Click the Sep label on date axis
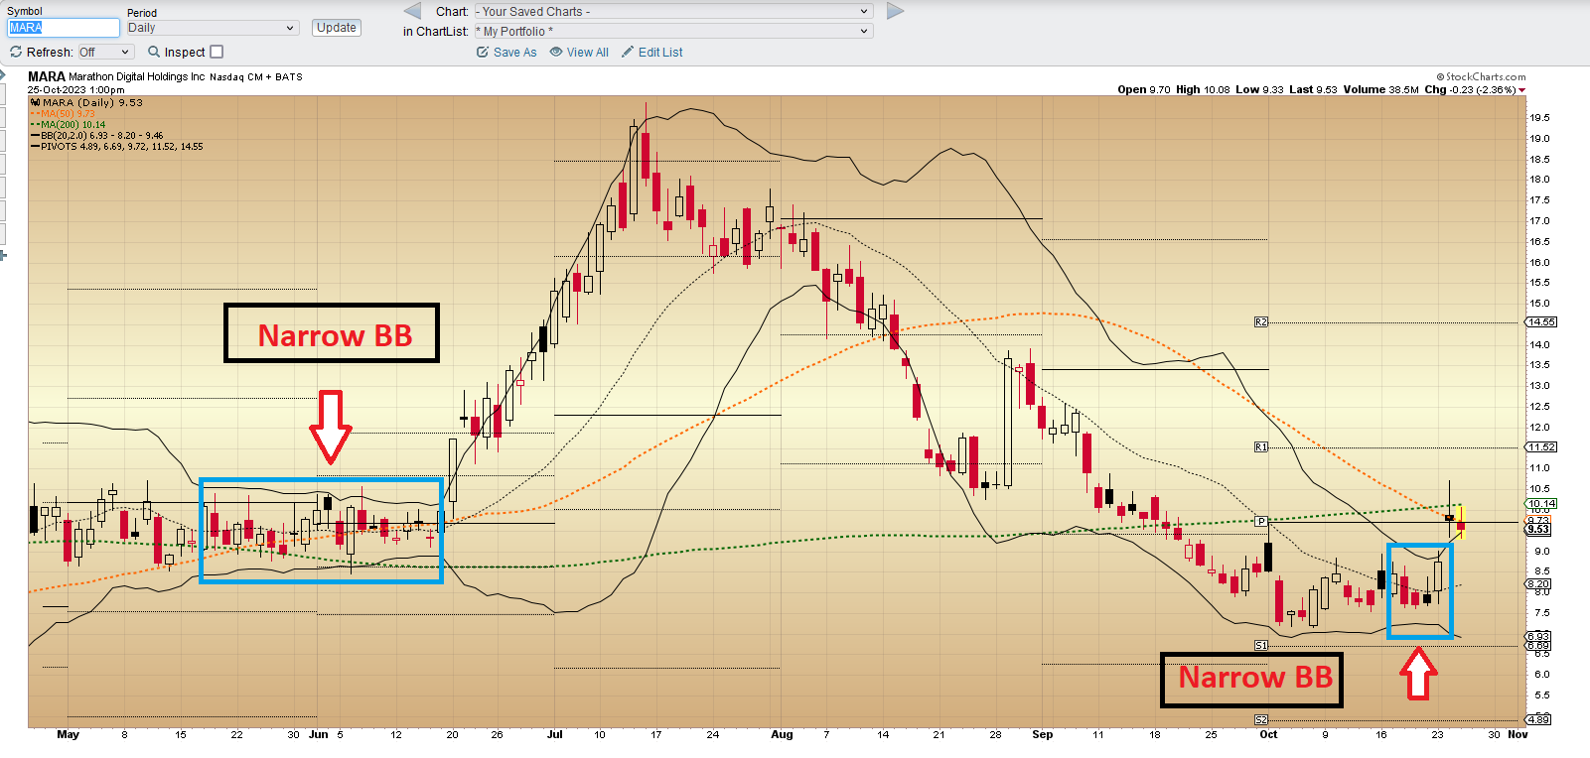The image size is (1590, 758). 1042,735
